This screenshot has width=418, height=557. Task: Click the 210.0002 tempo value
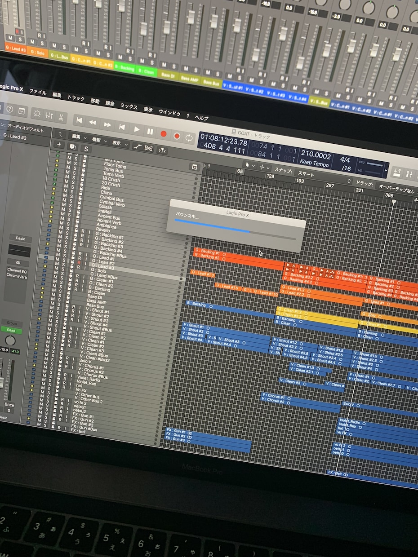[x=316, y=155]
